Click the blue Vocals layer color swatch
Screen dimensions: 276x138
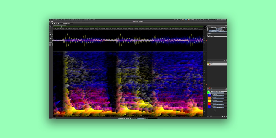click(x=209, y=95)
